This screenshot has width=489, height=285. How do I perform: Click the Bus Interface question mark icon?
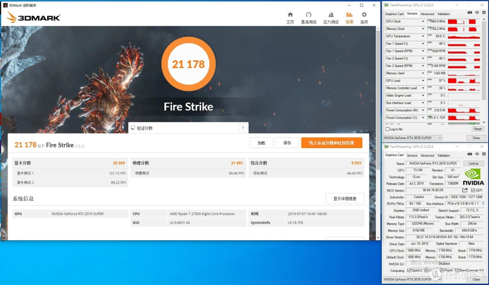[483, 203]
